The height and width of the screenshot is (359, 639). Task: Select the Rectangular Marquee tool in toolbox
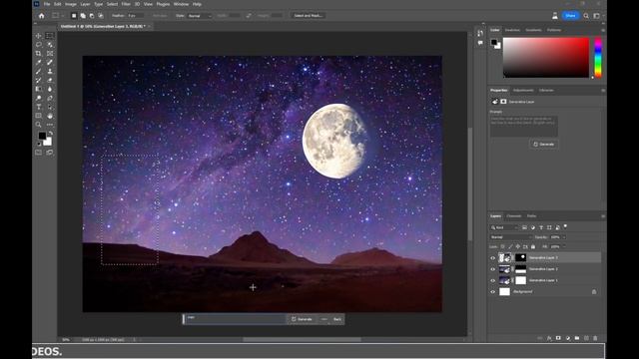[50, 36]
